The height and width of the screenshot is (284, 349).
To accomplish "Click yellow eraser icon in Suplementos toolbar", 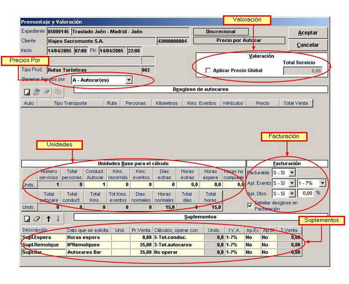I will click(37, 219).
